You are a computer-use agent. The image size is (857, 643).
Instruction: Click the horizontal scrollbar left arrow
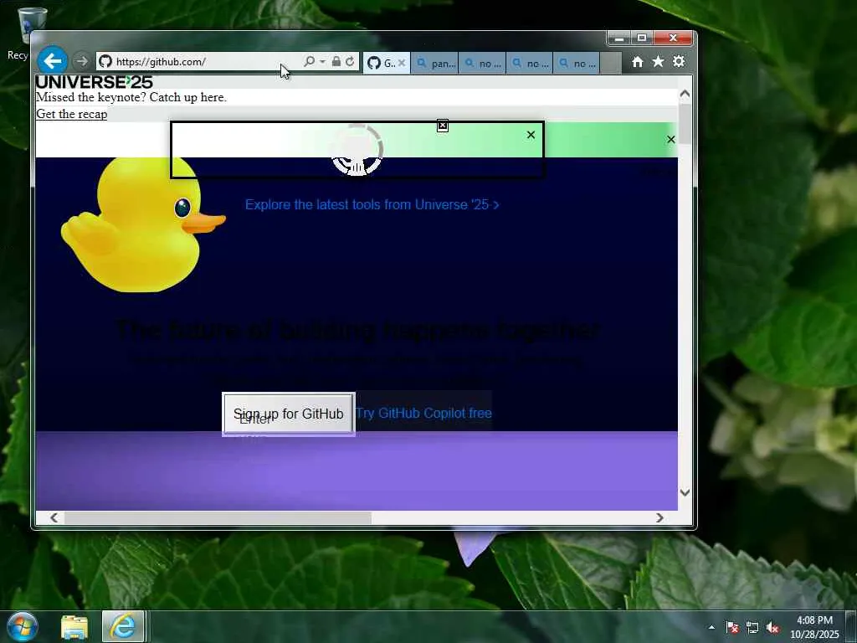pos(54,517)
